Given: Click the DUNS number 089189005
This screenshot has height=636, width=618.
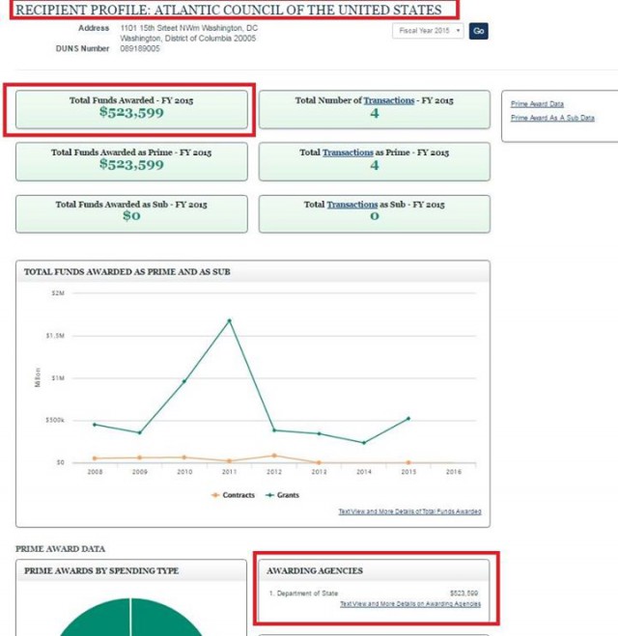Looking at the screenshot, I should [140, 48].
